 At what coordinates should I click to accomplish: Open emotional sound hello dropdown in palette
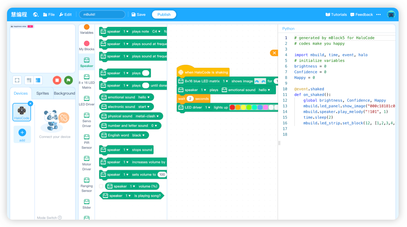pyautogui.click(x=144, y=97)
